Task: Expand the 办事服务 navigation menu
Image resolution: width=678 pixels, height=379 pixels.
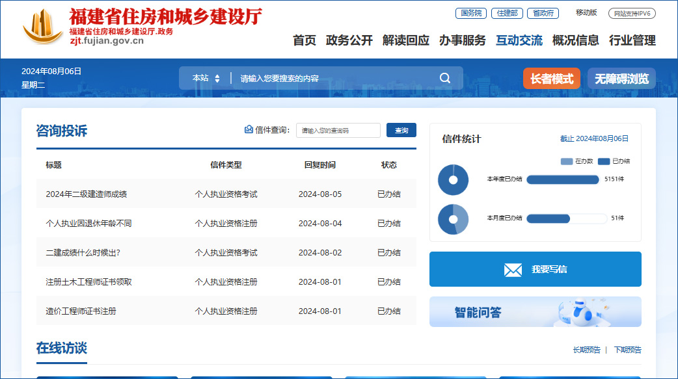Action: point(462,40)
